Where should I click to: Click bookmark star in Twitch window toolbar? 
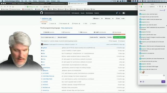tap(162, 7)
